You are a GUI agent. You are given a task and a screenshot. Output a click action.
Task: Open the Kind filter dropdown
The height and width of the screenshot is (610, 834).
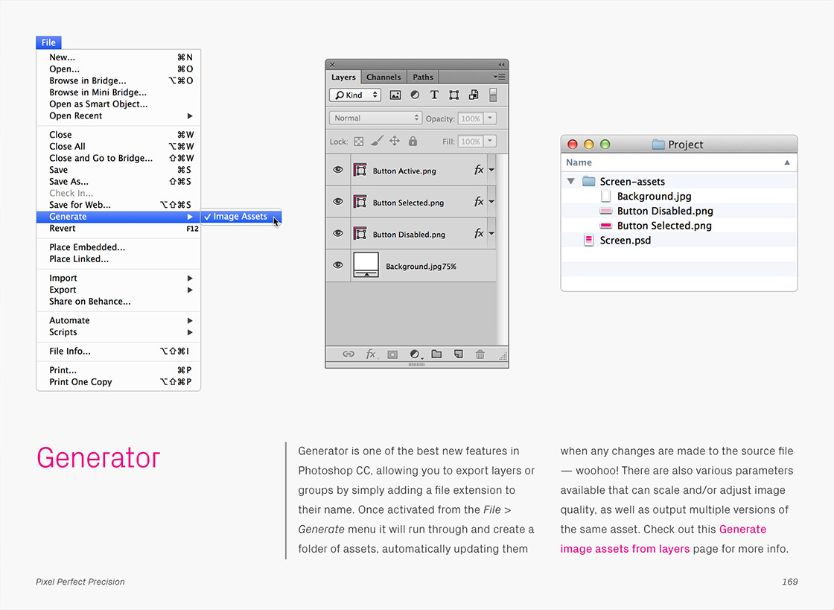355,95
